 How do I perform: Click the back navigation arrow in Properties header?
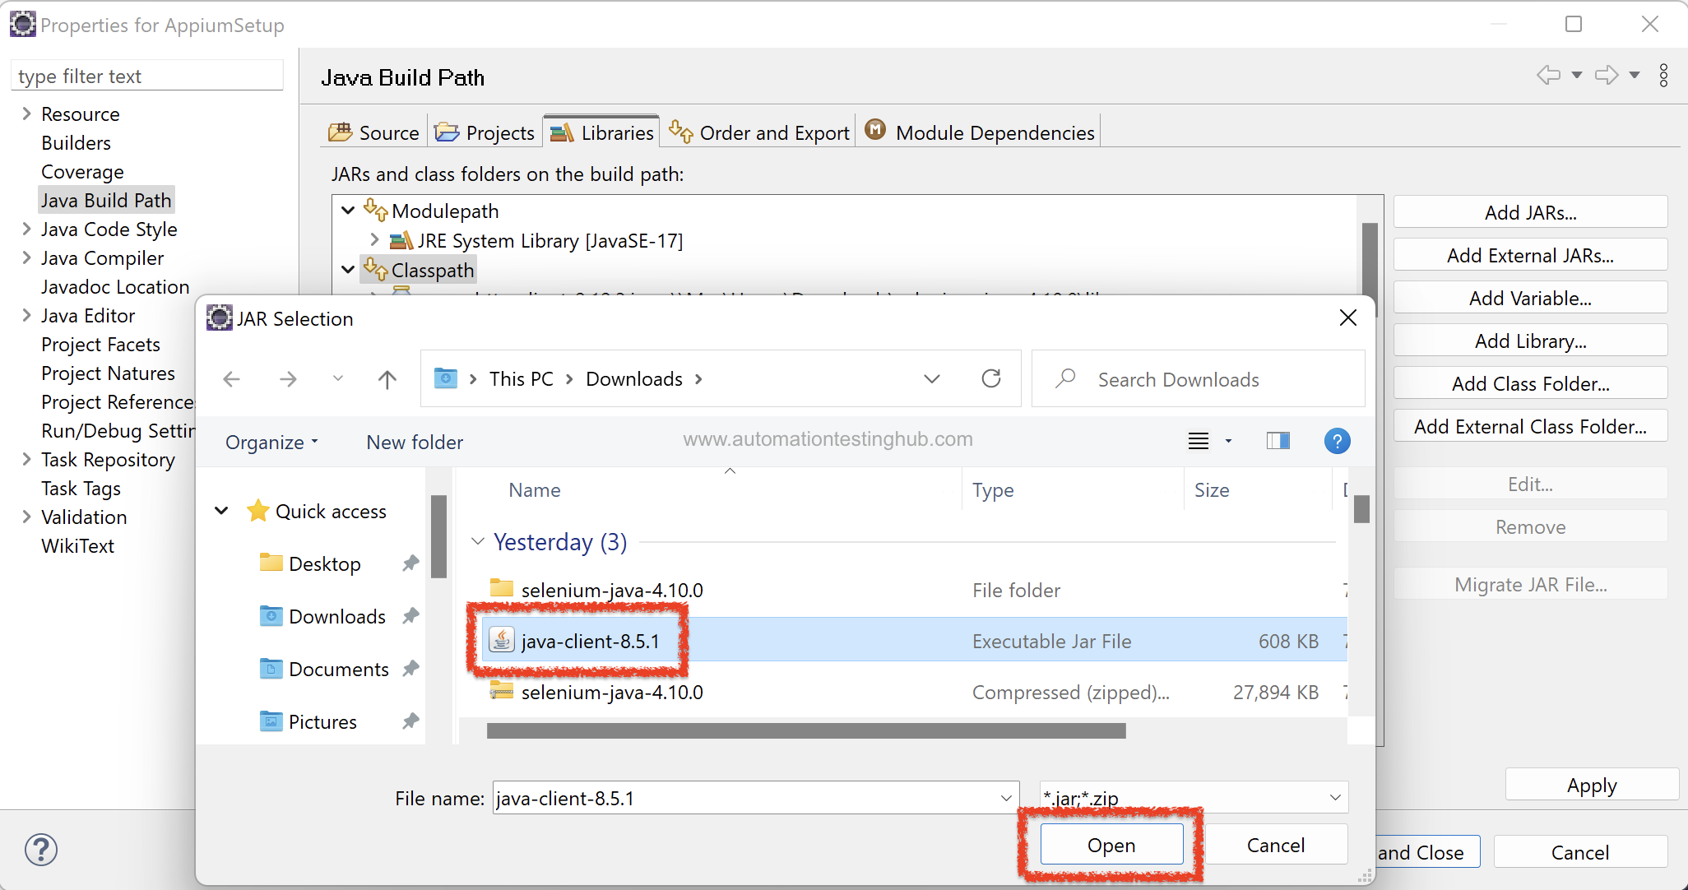click(1548, 75)
